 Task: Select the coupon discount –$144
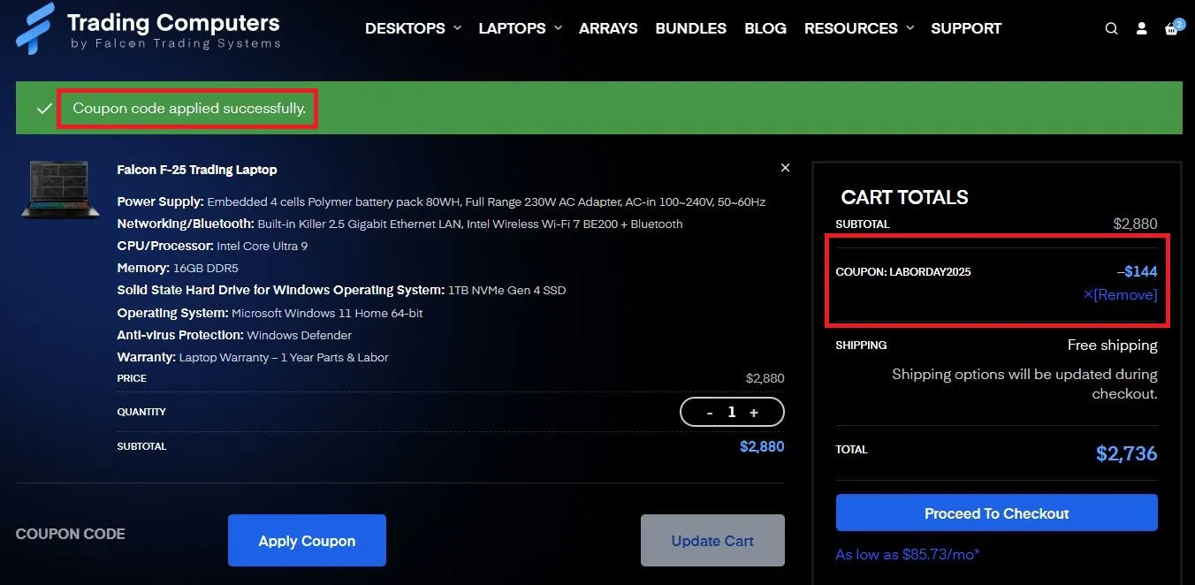coord(1137,272)
